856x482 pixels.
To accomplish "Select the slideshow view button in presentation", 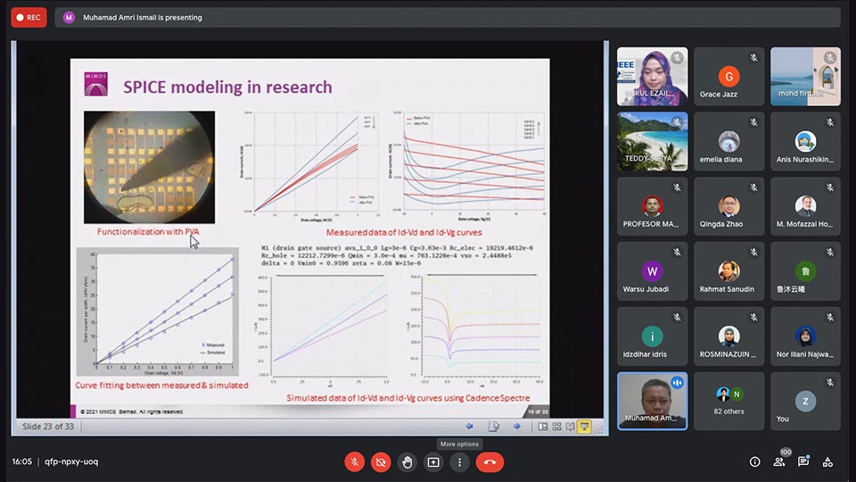I will [585, 427].
